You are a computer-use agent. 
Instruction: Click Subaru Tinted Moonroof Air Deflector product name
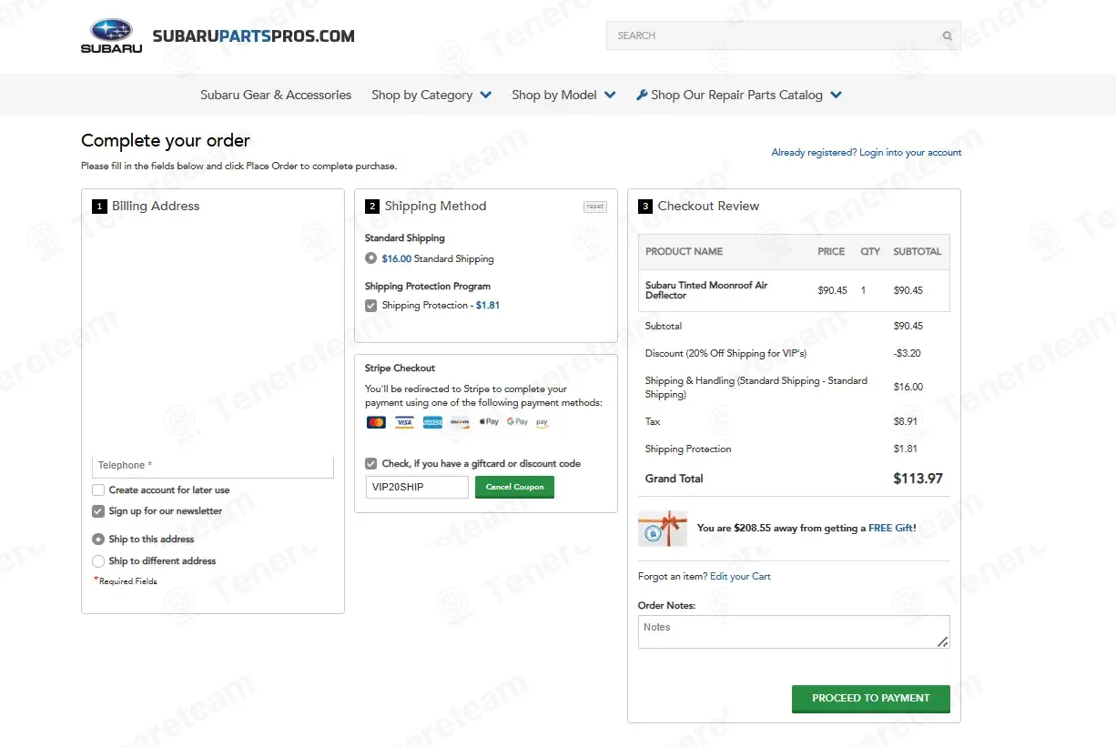(x=706, y=290)
